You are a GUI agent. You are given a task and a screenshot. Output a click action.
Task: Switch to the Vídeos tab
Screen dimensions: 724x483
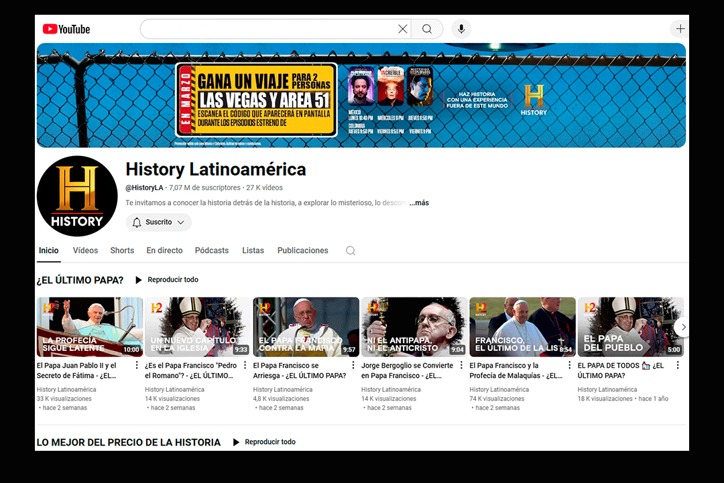coord(85,251)
